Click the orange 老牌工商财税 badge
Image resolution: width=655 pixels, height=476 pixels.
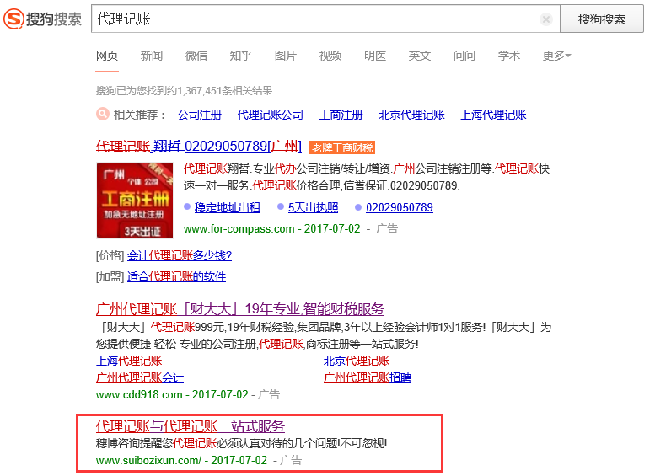342,147
